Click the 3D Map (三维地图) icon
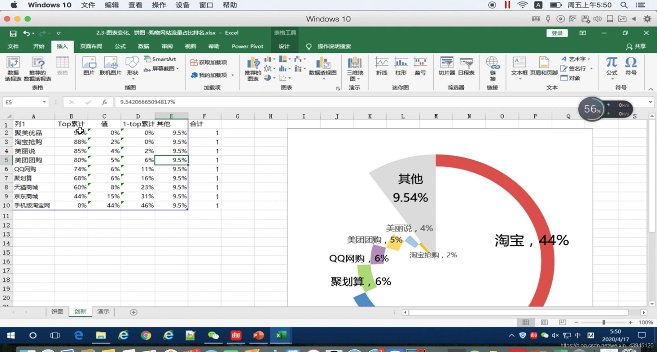The height and width of the screenshot is (352, 657). click(x=355, y=69)
